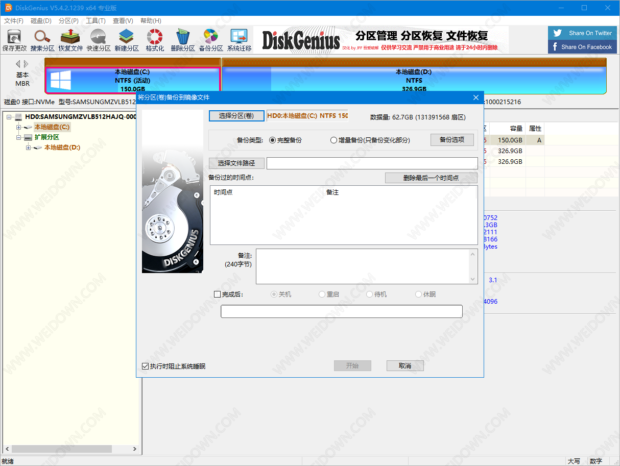Go to previous disk with left arrow
The image size is (620, 466).
click(x=18, y=64)
